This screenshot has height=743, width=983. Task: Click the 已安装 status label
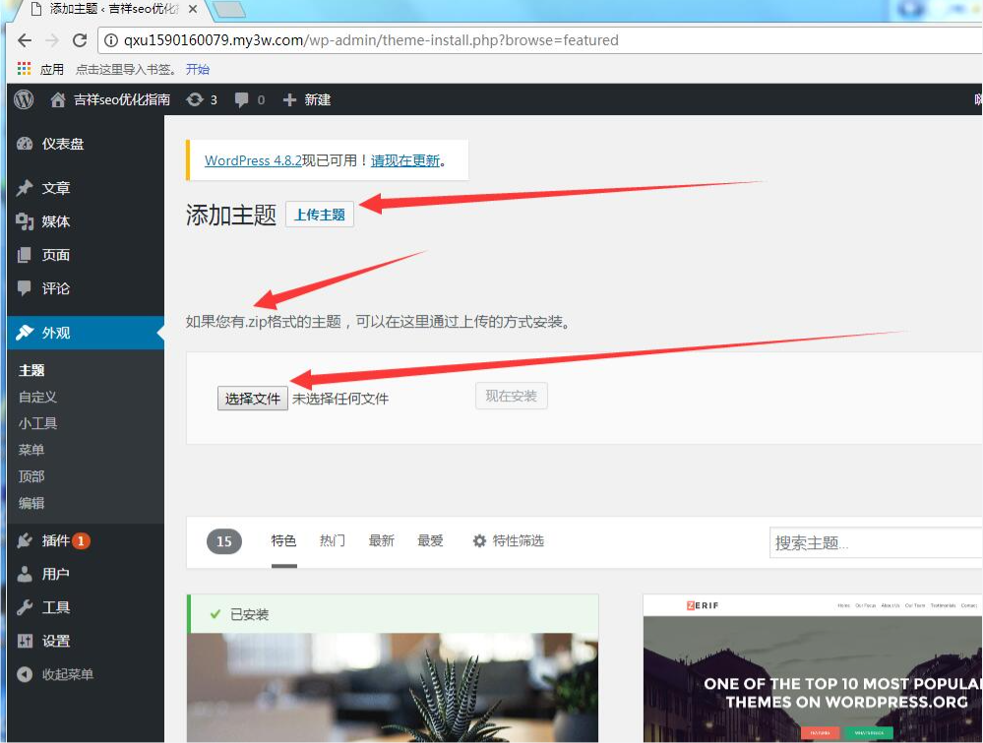pos(250,614)
